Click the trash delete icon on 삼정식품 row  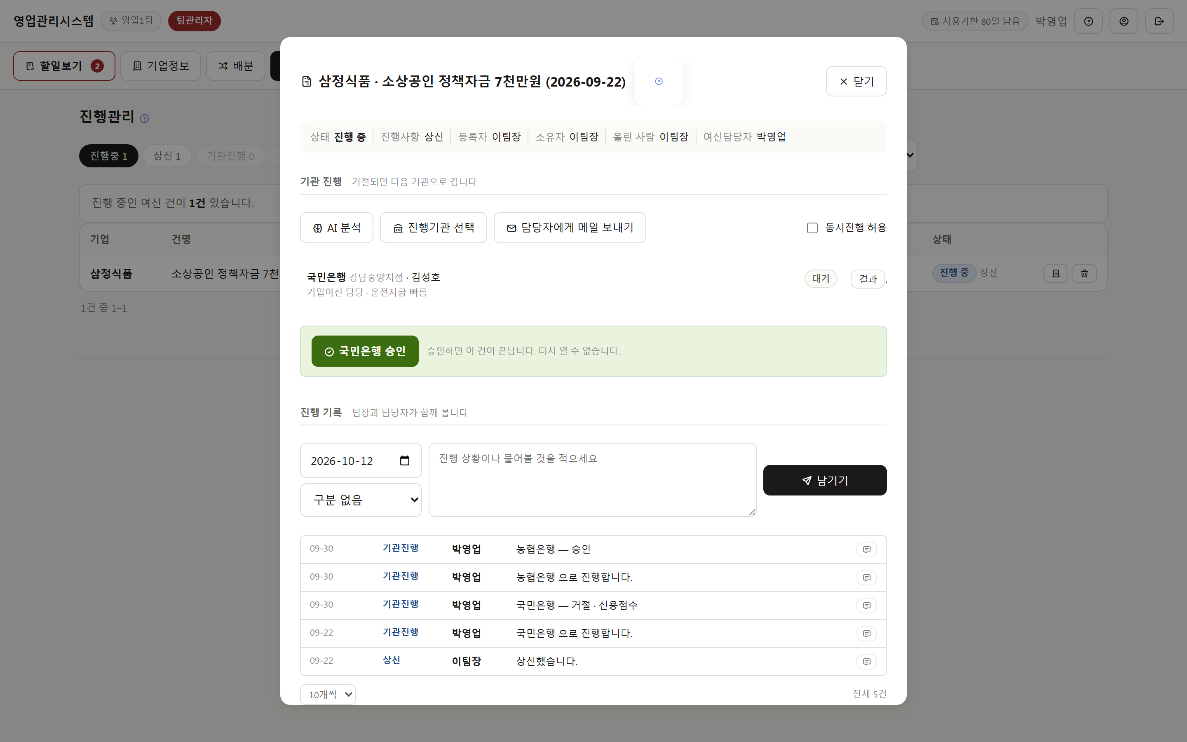[1084, 273]
